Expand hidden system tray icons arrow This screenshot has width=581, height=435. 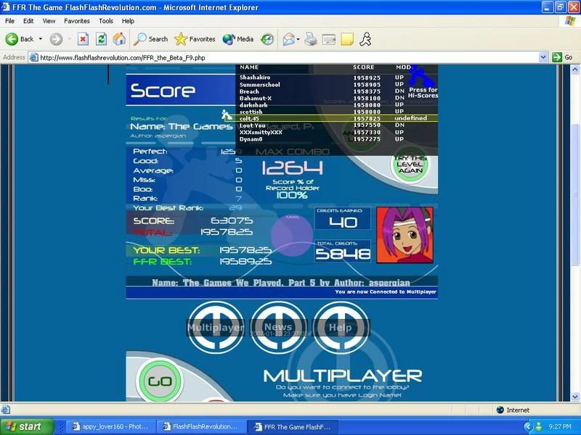(x=528, y=427)
